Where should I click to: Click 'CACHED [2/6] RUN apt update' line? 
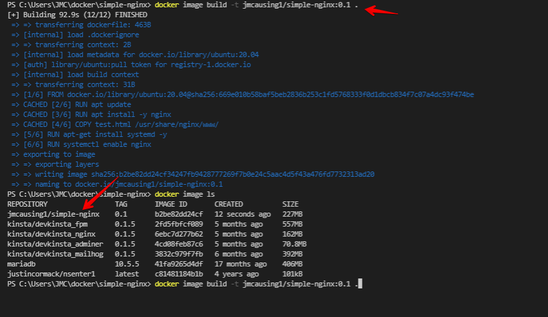(x=71, y=104)
